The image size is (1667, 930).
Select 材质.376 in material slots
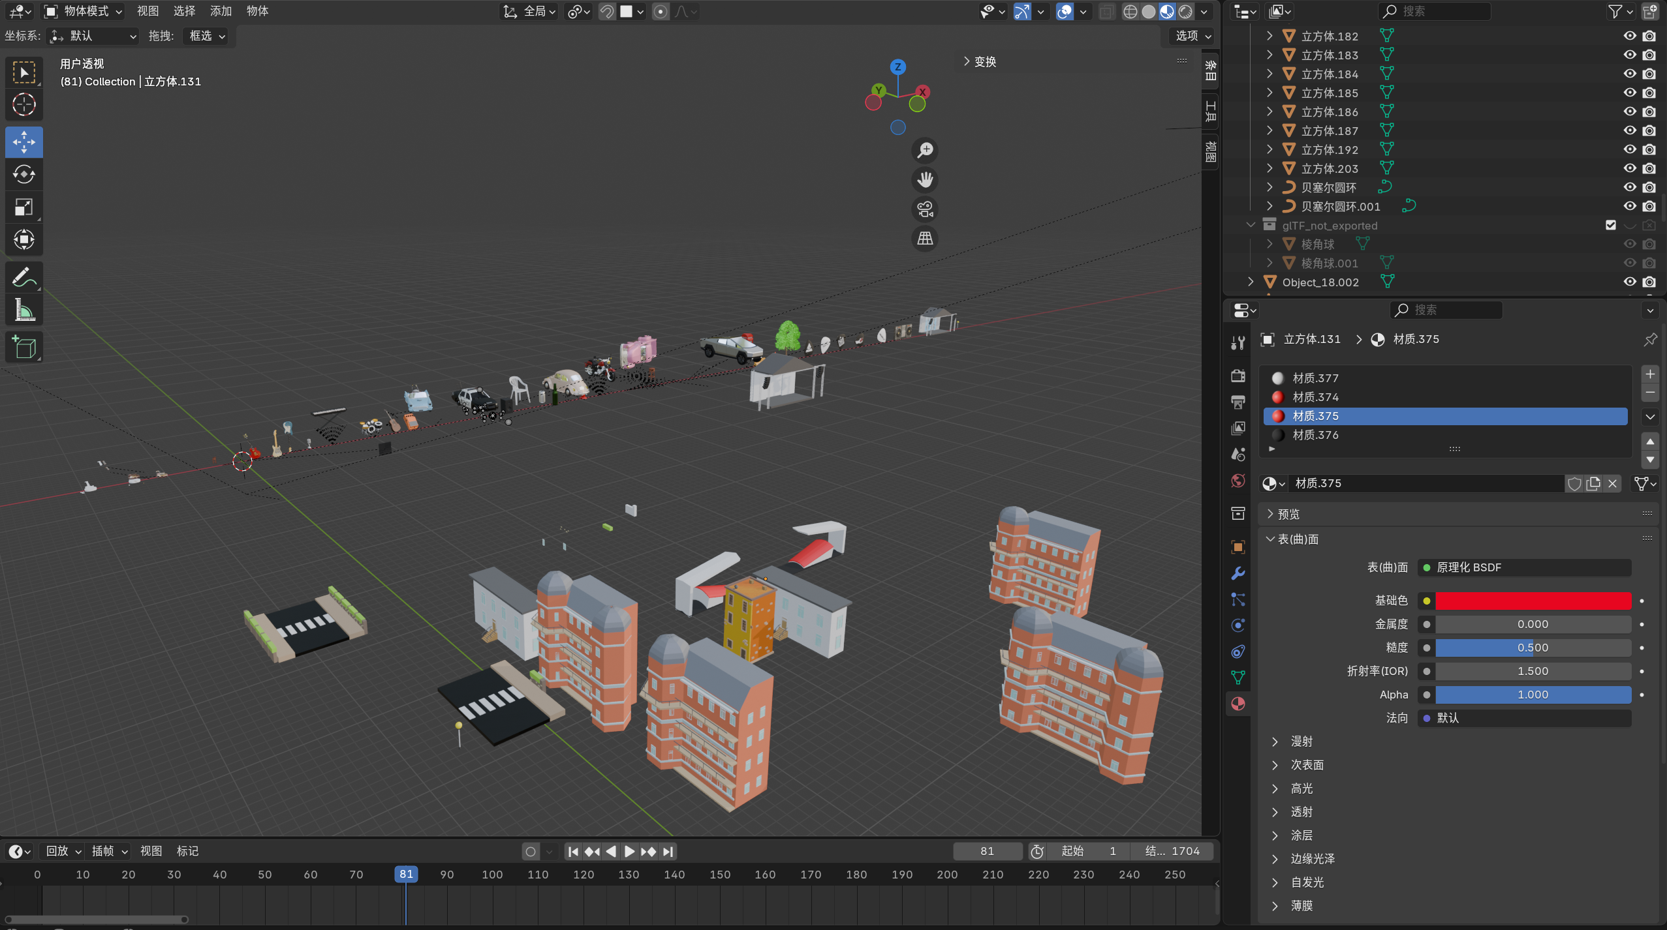tap(1445, 435)
